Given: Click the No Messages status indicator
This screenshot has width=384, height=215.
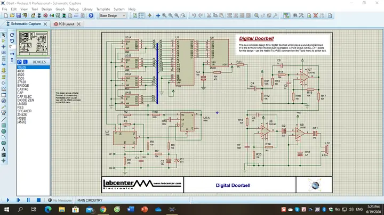Looking at the screenshot, I should pos(60,200).
